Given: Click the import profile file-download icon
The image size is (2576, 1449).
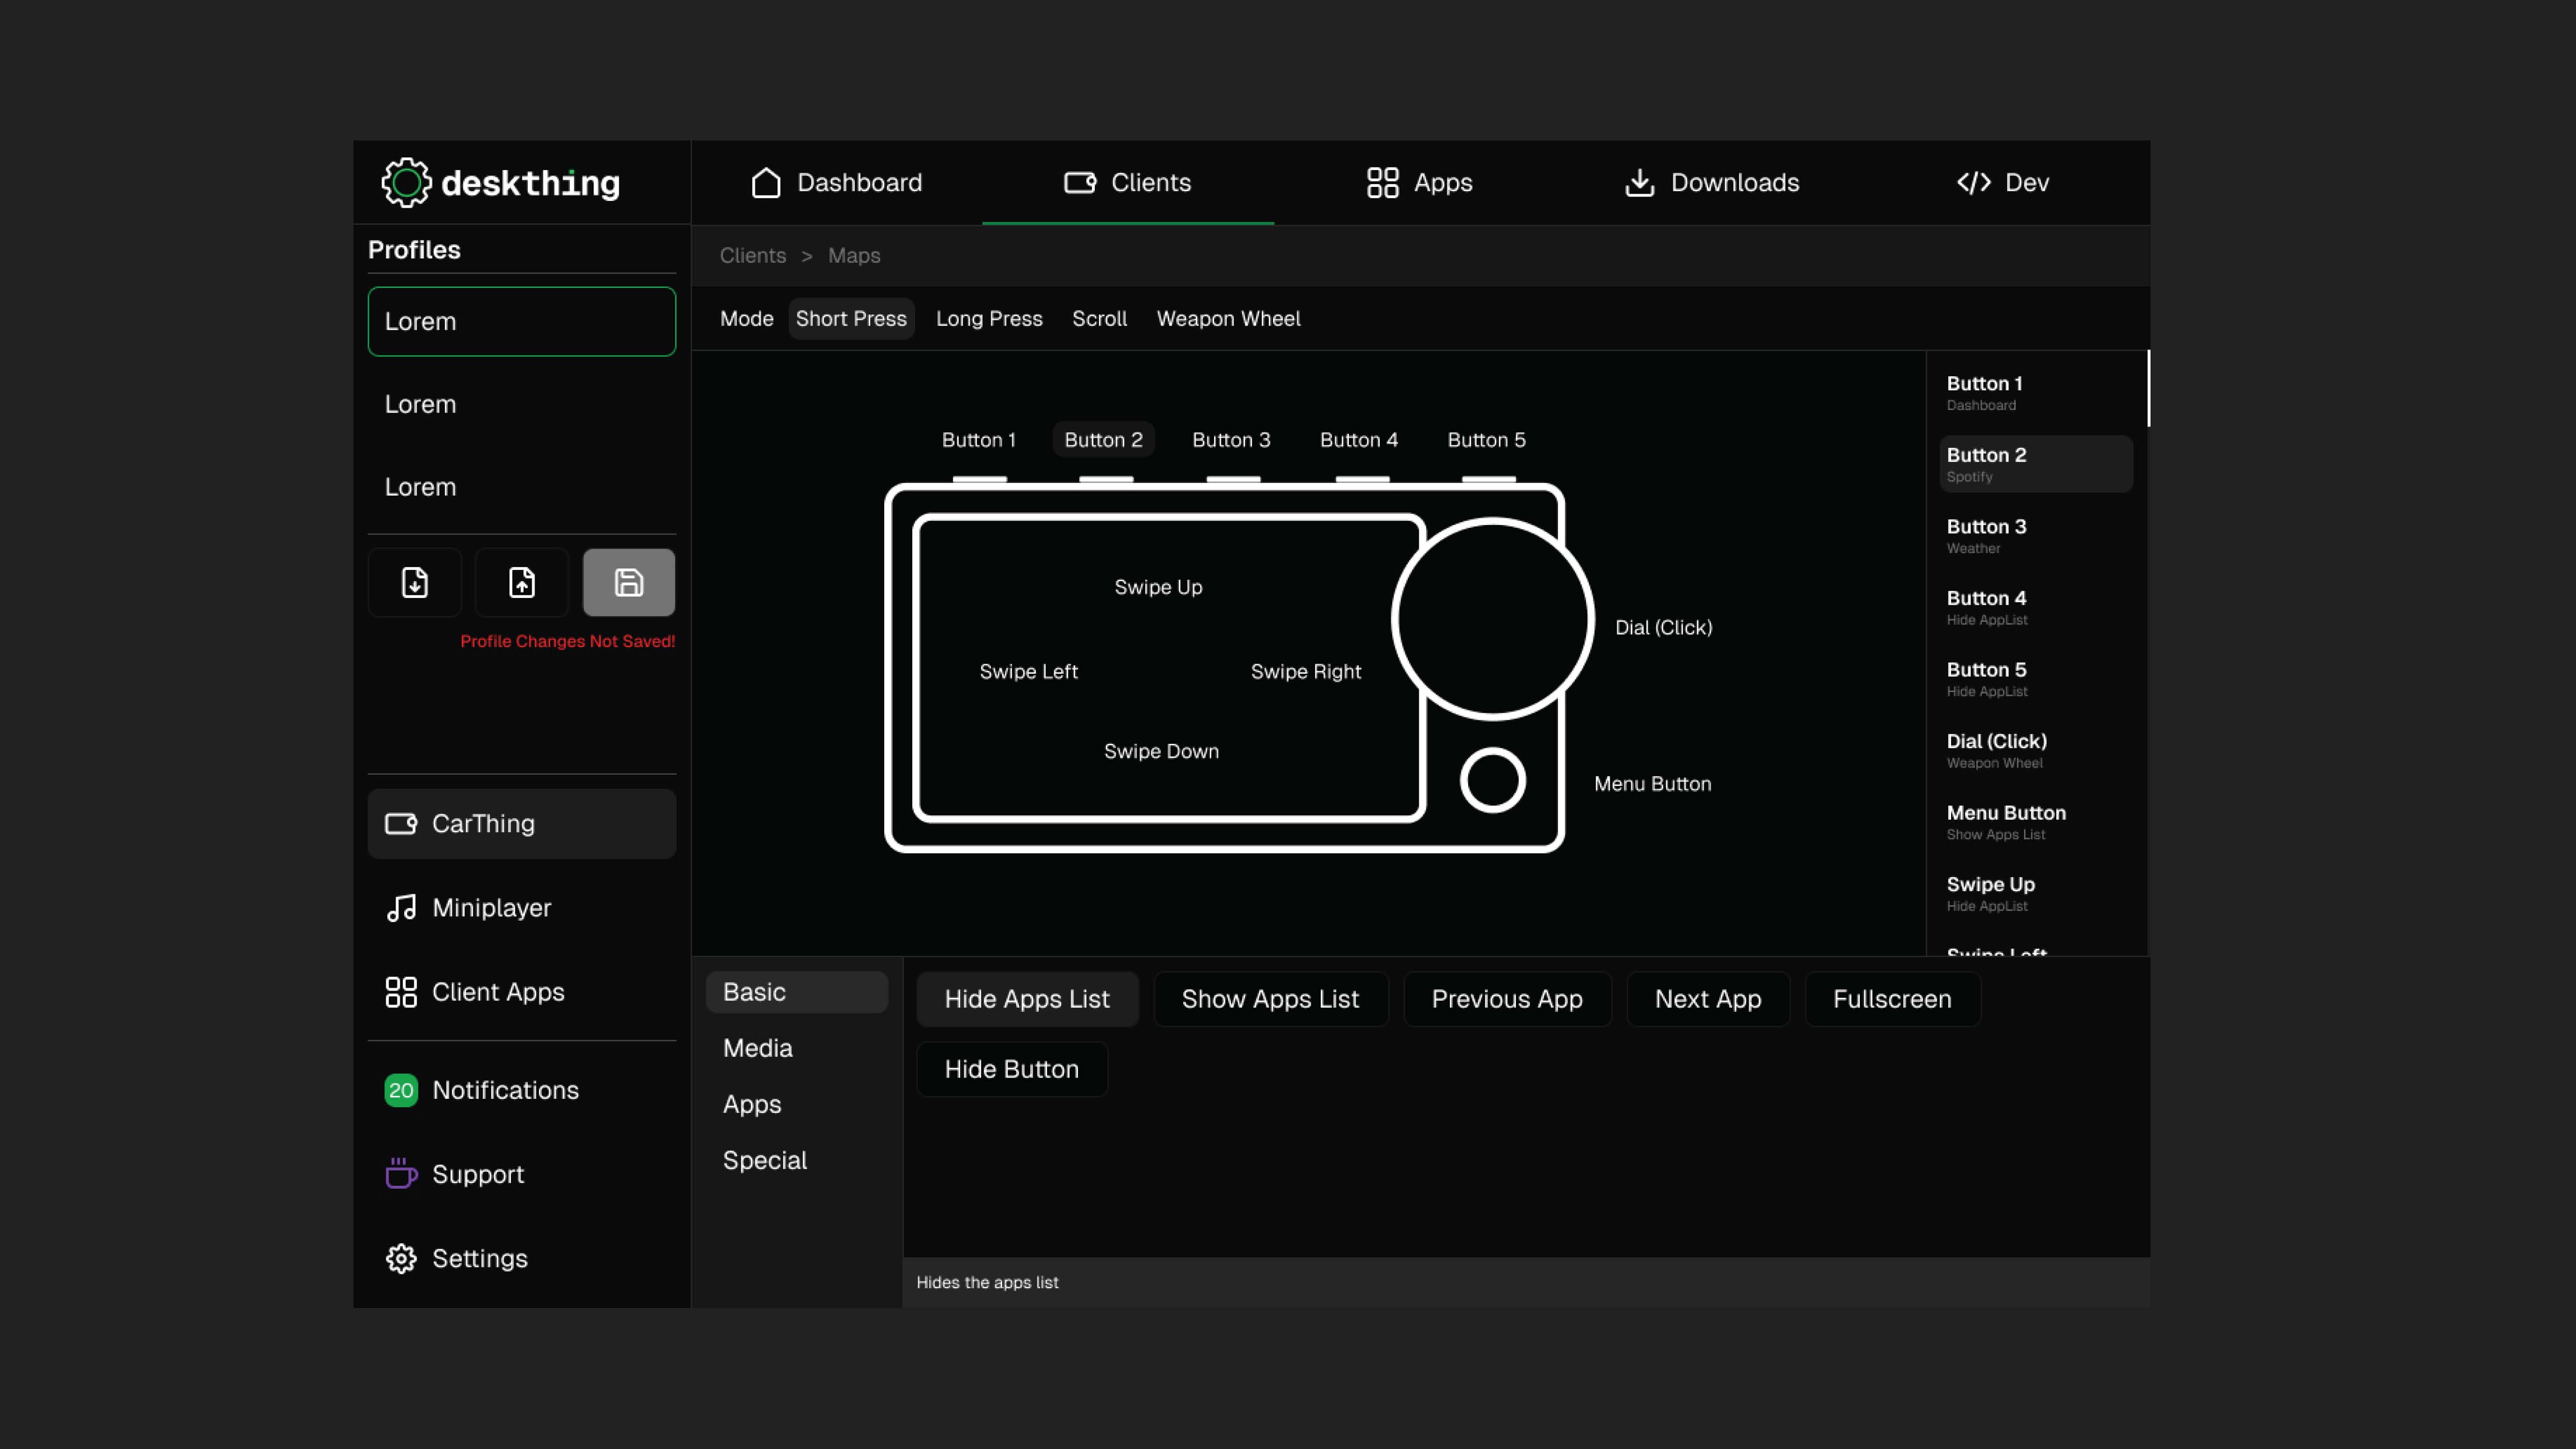Looking at the screenshot, I should (x=414, y=582).
